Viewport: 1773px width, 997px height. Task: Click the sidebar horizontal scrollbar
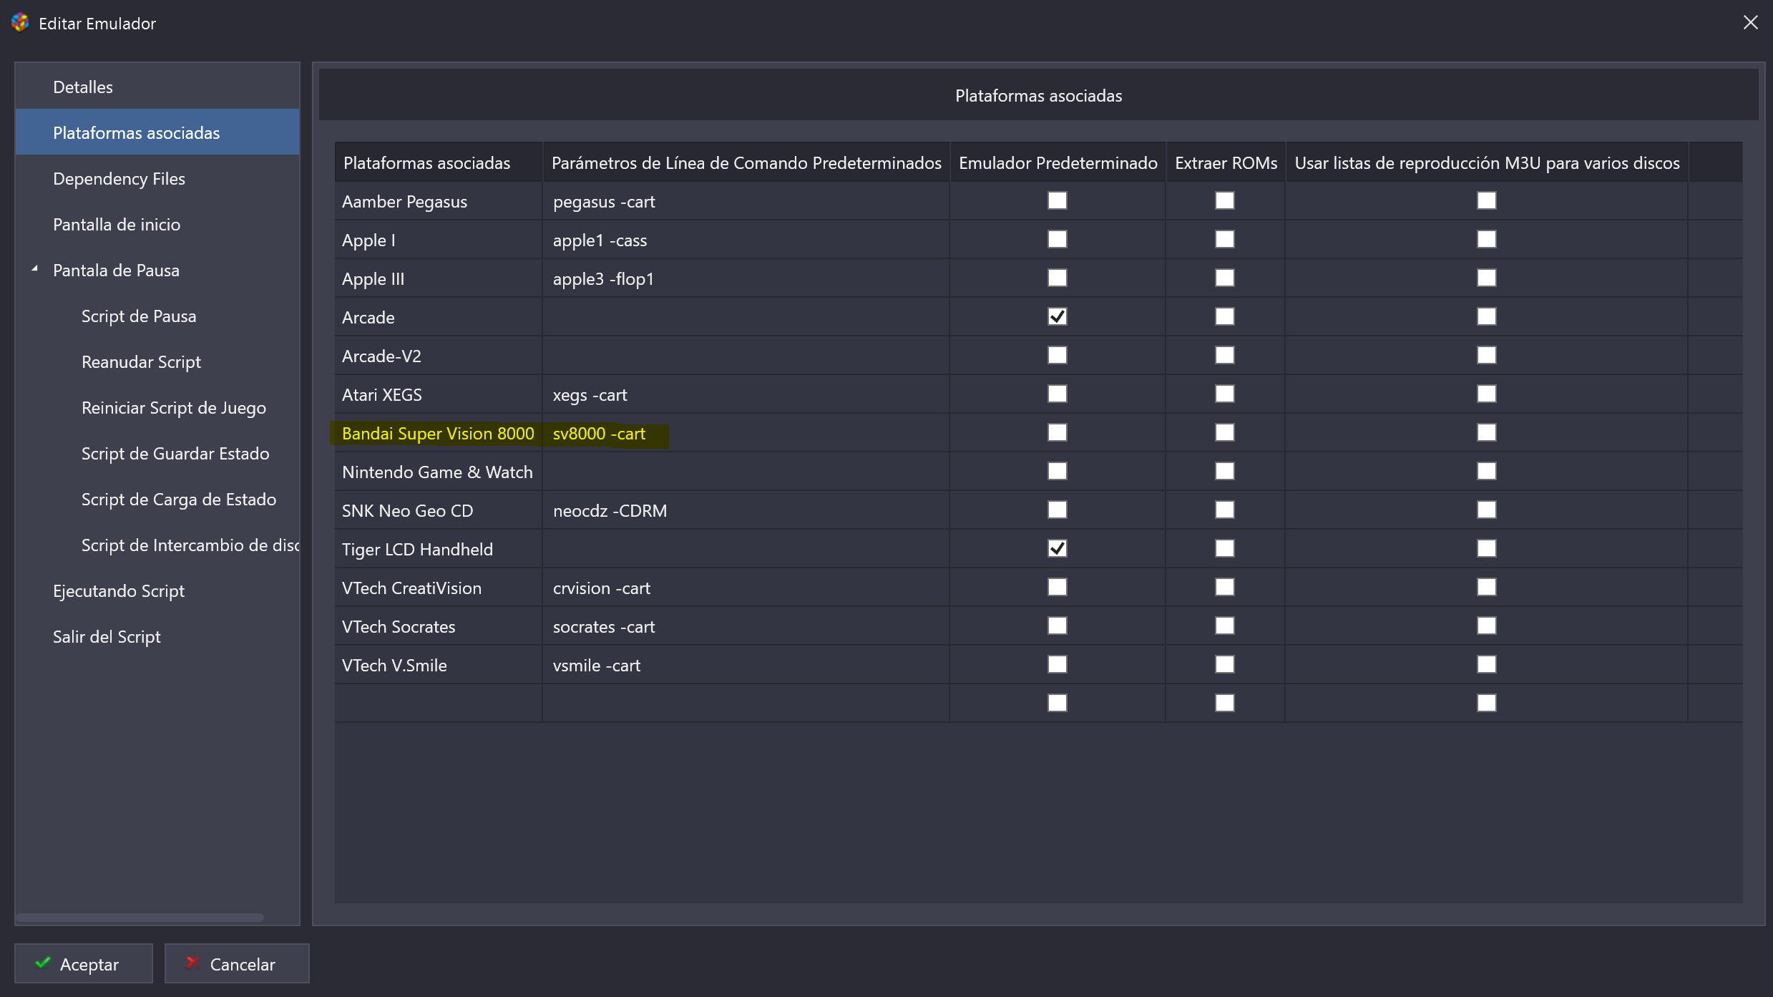(x=140, y=917)
